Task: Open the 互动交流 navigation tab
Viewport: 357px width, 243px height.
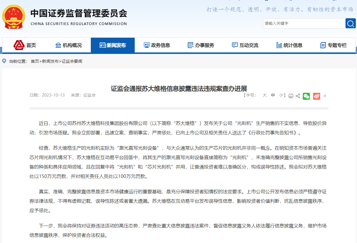Action: (245, 45)
